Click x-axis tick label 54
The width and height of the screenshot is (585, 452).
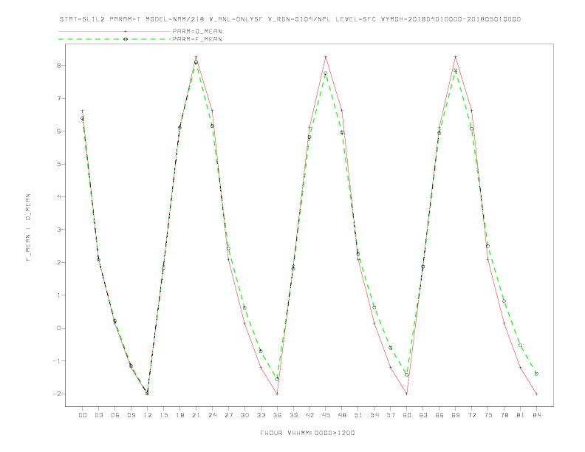point(374,415)
